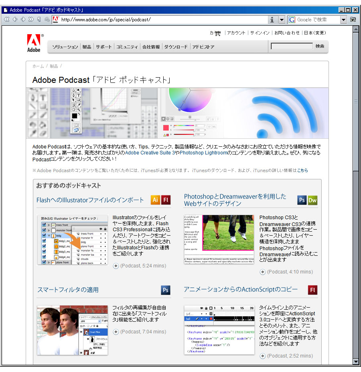The width and height of the screenshot is (361, 372).
Task: Click the Google search engine icon
Action: [x=292, y=20]
